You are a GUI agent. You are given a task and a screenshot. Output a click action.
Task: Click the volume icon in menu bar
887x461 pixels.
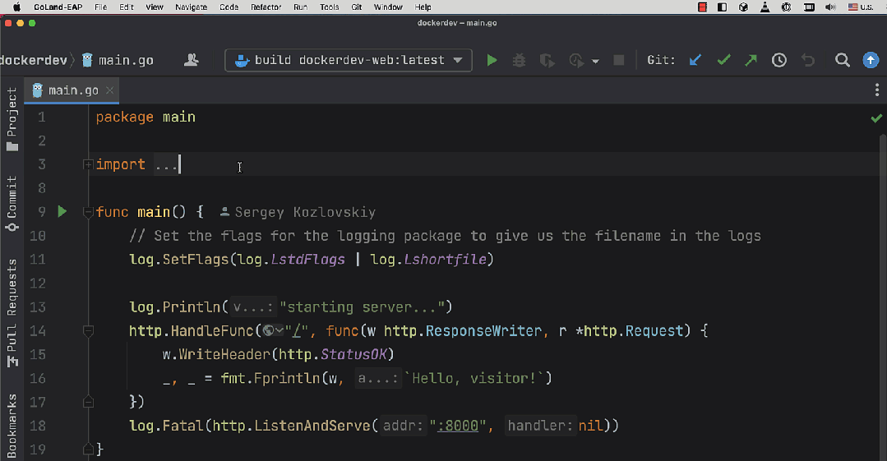click(x=830, y=7)
